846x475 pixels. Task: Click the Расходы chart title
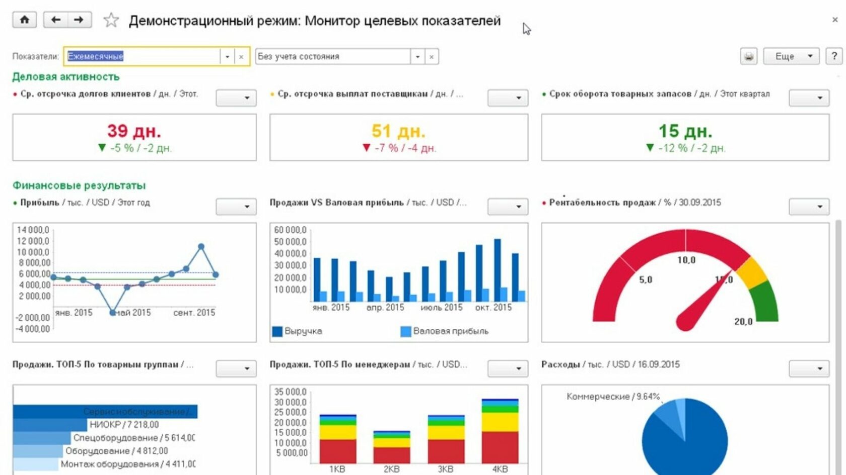point(610,364)
